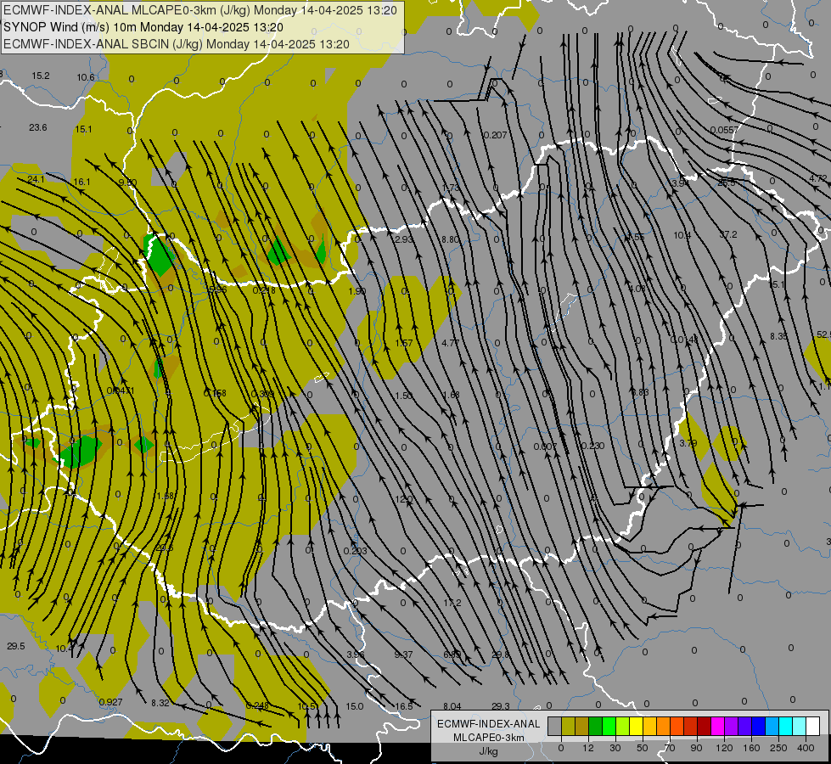831x764 pixels.
Task: Select the dark red legend swatch
Action: [x=704, y=726]
